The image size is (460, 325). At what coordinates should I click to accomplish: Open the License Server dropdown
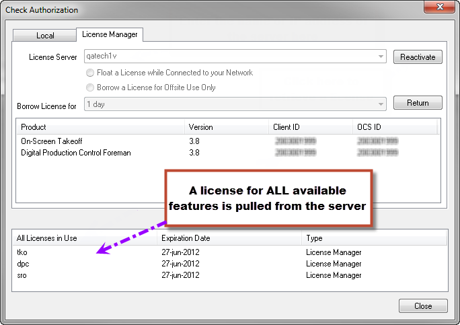click(x=235, y=56)
